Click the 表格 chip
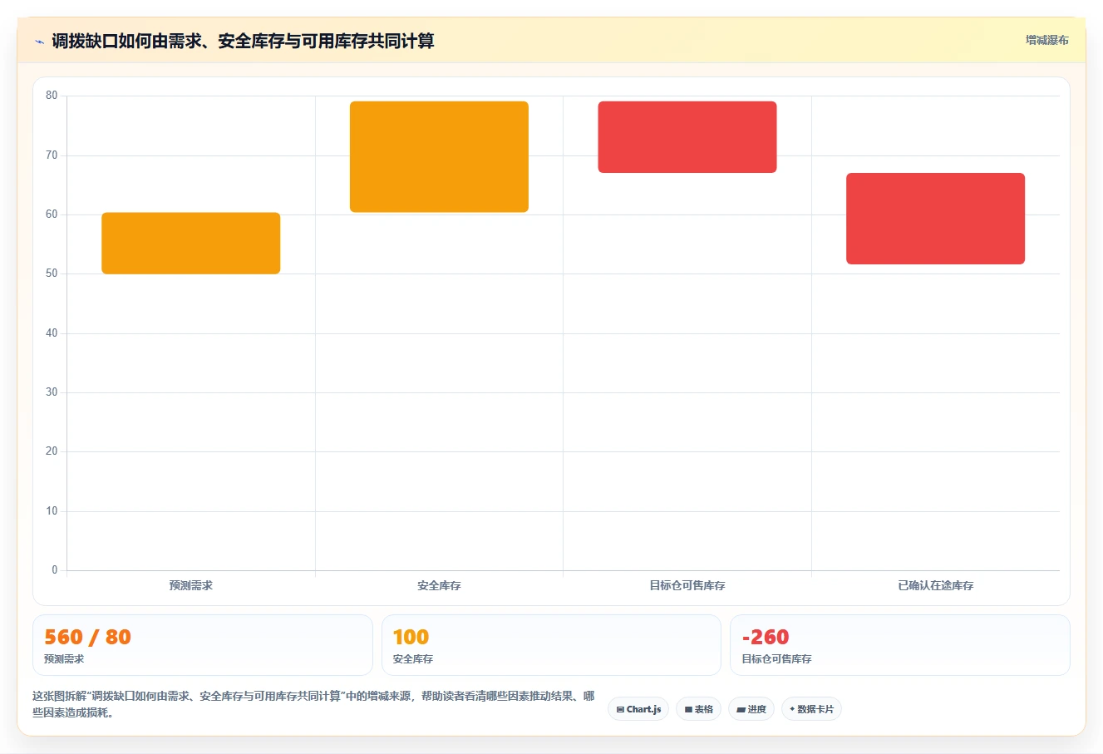The height and width of the screenshot is (754, 1103). pos(698,709)
